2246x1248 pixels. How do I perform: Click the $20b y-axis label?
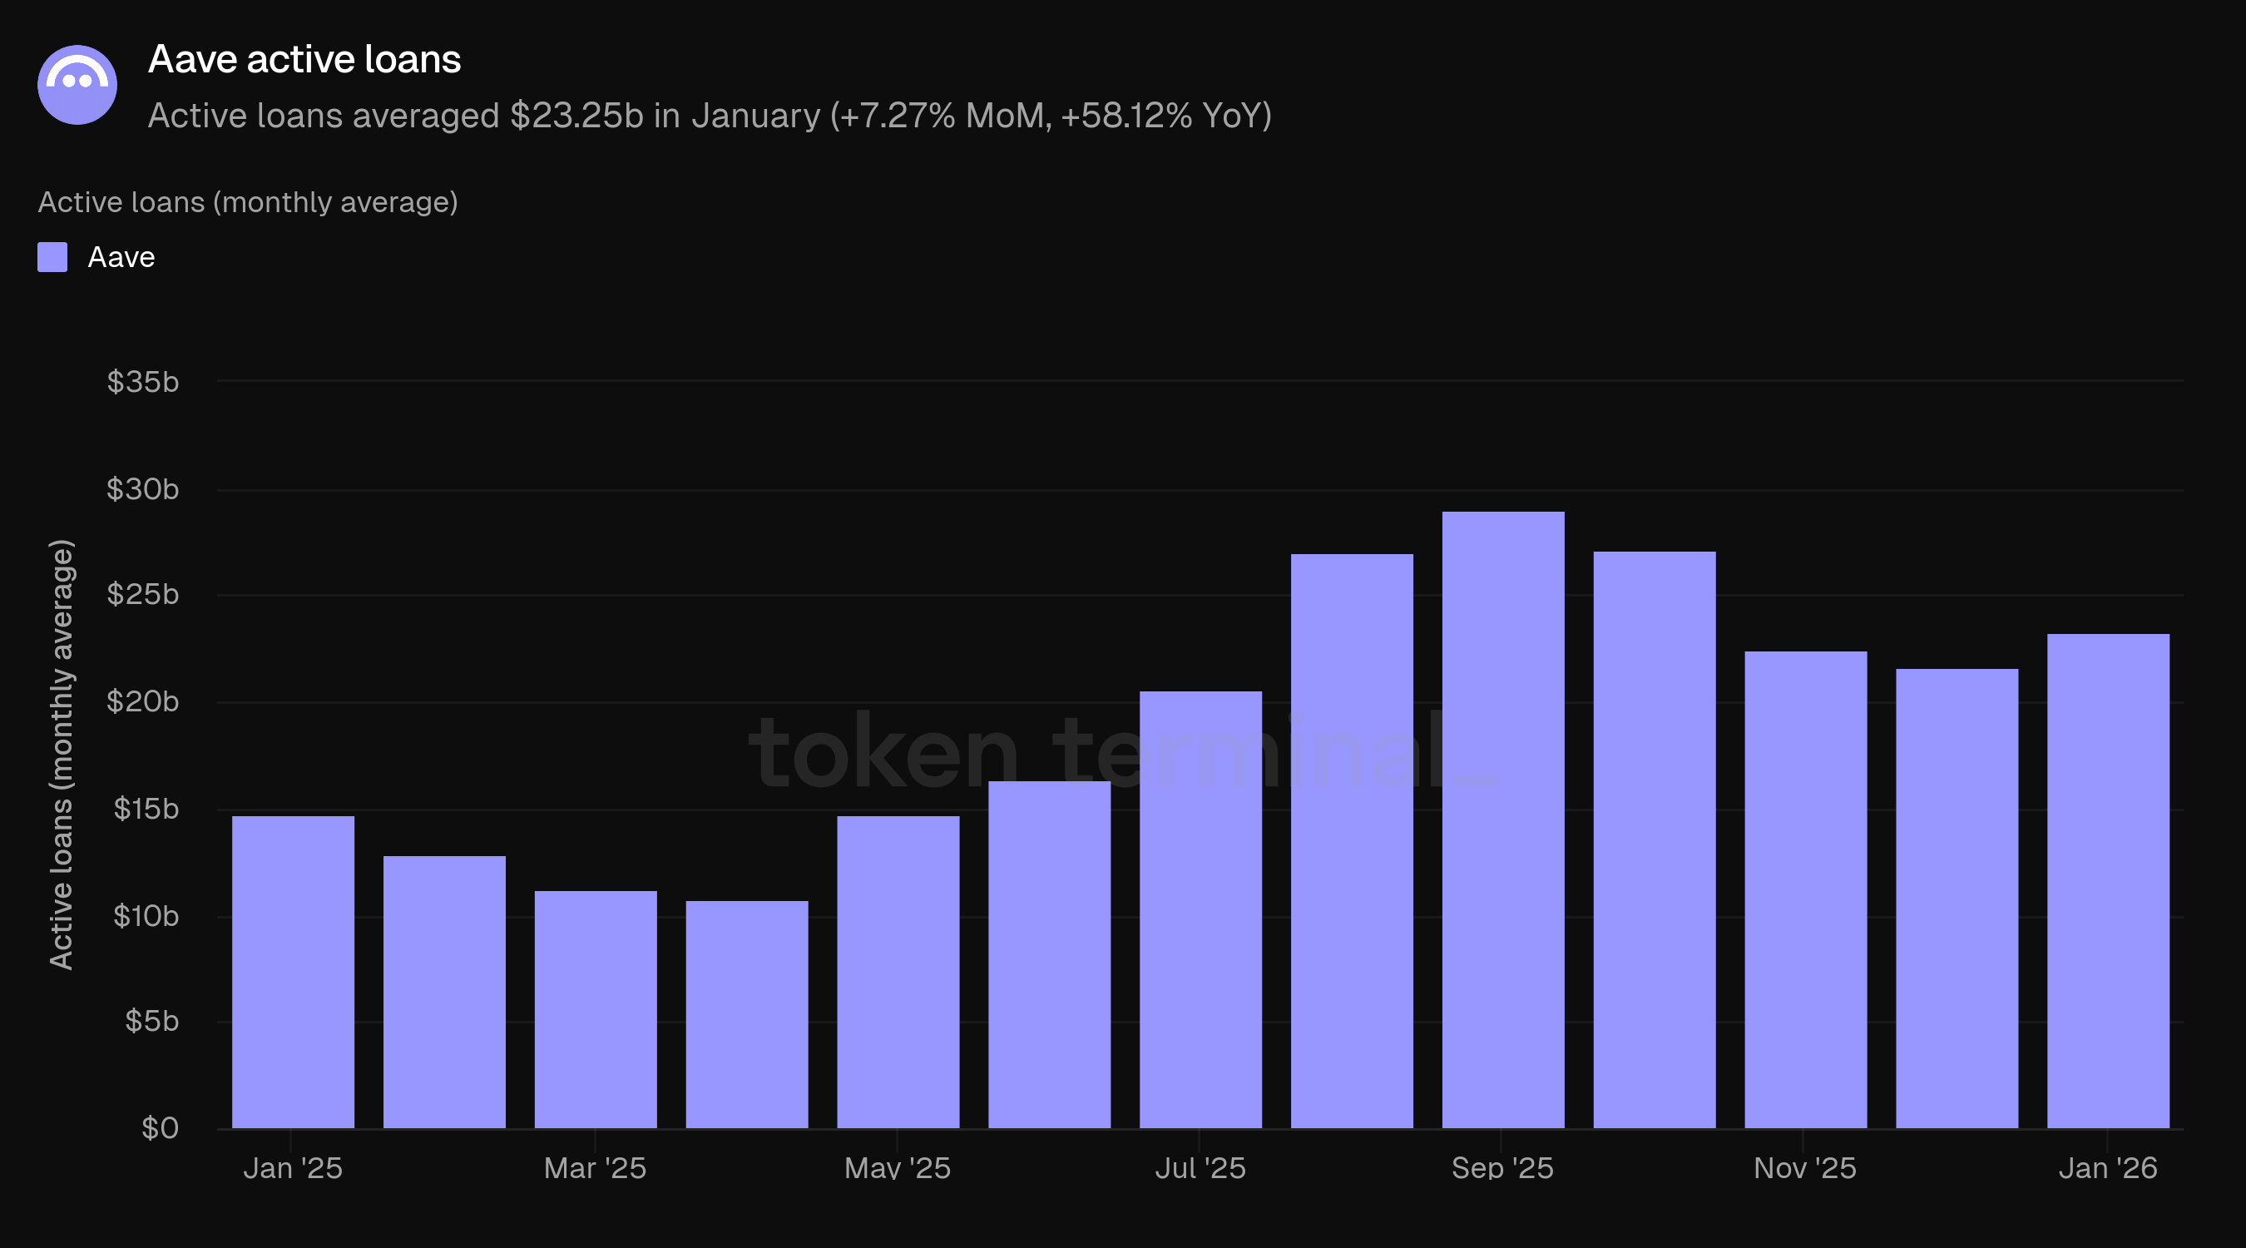point(143,701)
